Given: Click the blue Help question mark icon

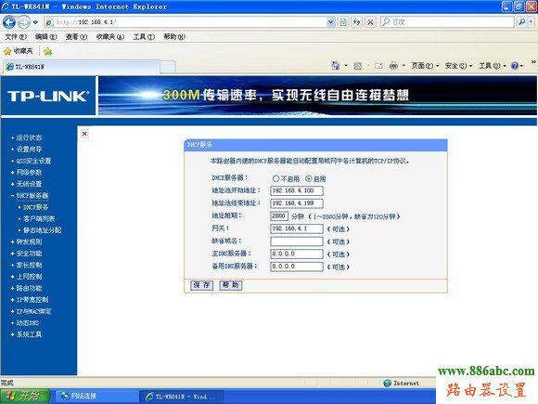Looking at the screenshot, I should click(515, 66).
